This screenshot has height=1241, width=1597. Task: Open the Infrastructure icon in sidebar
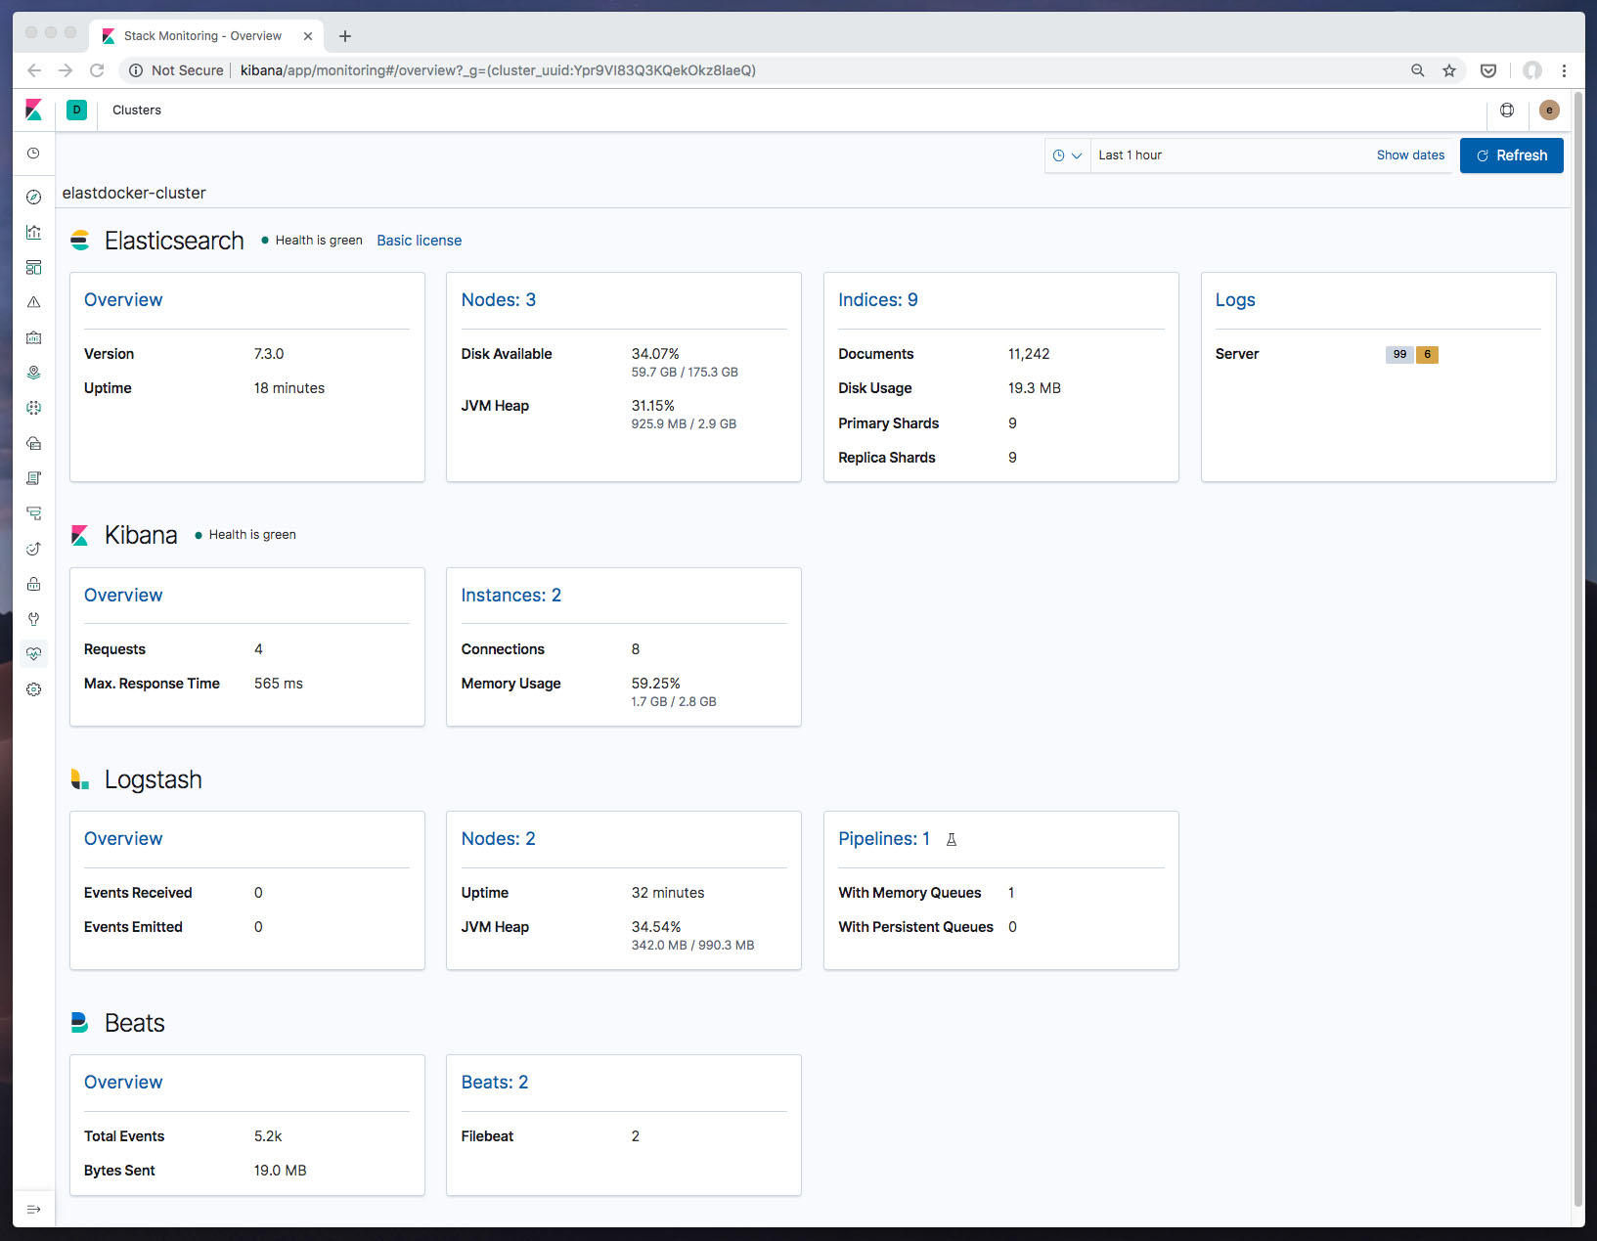click(33, 443)
